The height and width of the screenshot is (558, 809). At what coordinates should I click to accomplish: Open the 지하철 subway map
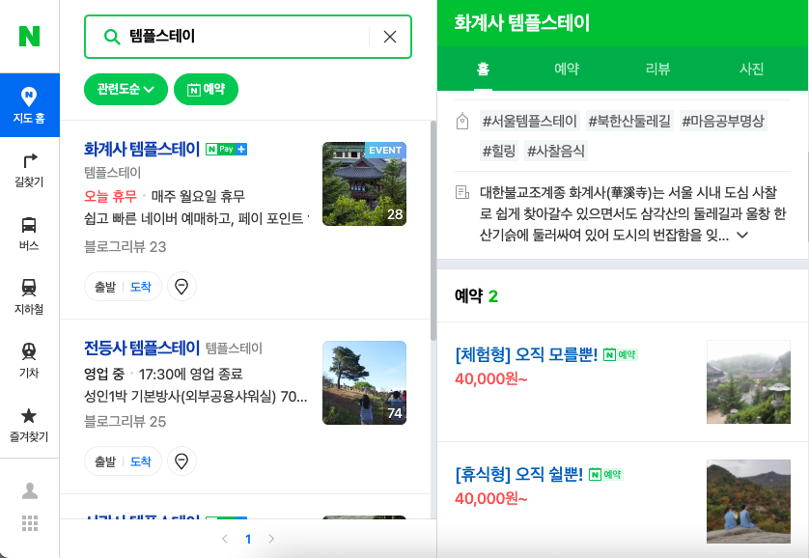[x=29, y=297]
